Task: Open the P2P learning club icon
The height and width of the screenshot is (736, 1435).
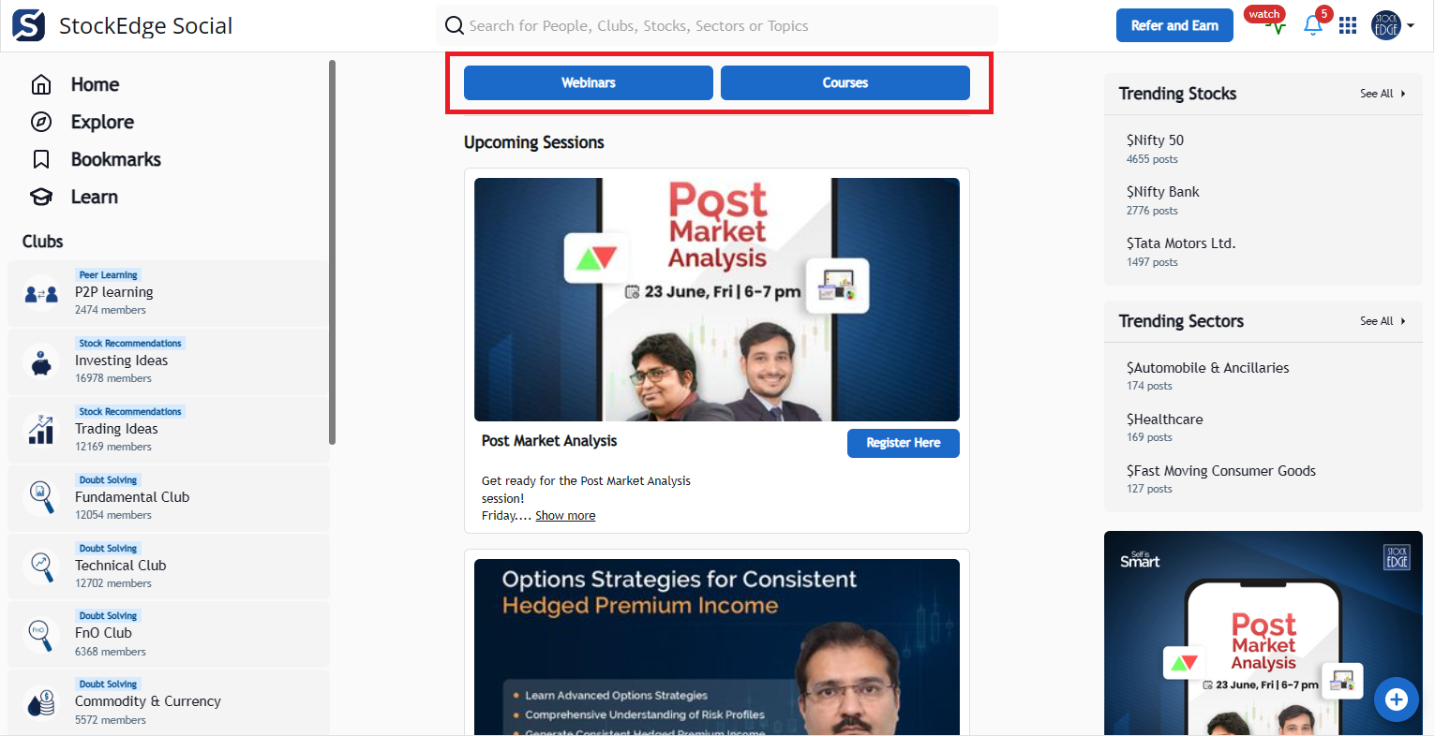Action: point(41,294)
